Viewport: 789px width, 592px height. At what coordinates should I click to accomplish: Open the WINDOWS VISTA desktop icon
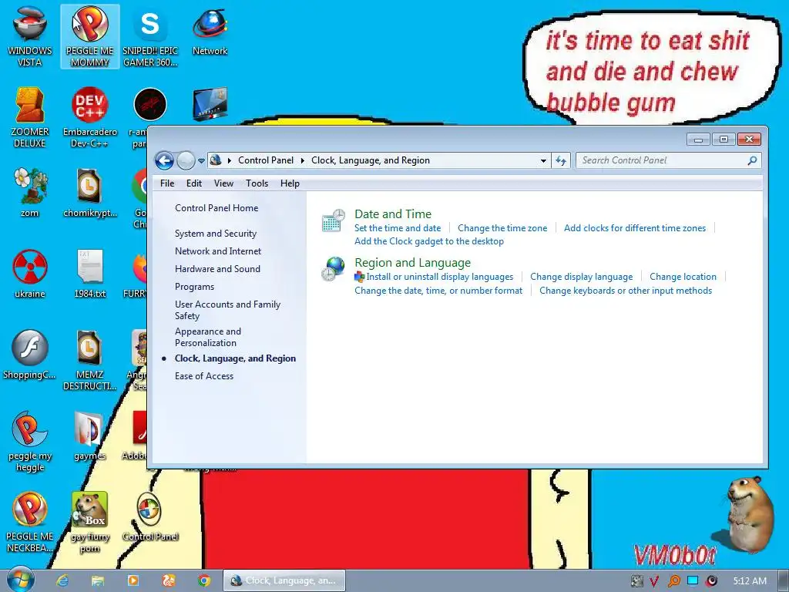(x=30, y=37)
